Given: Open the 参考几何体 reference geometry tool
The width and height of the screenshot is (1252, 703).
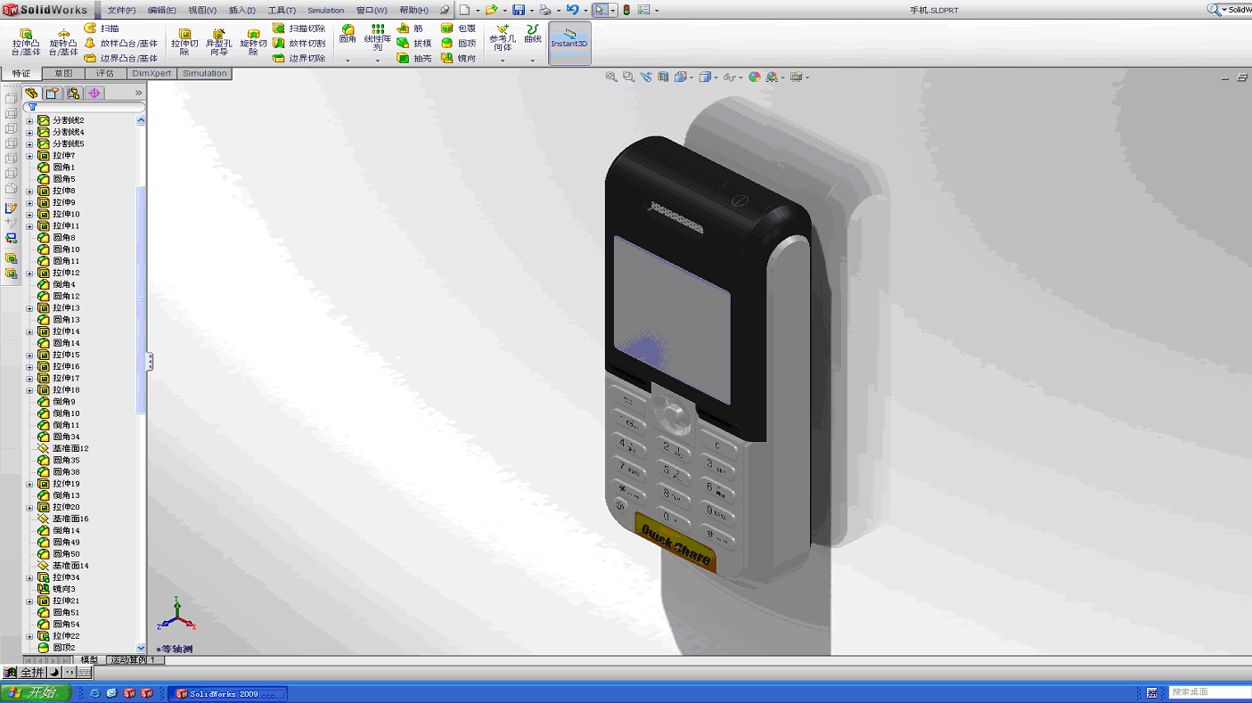Looking at the screenshot, I should click(503, 37).
